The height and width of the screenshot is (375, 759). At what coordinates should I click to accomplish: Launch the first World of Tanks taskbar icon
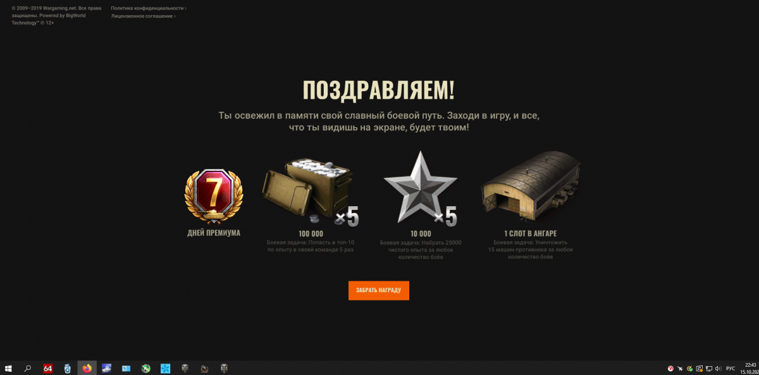click(185, 368)
